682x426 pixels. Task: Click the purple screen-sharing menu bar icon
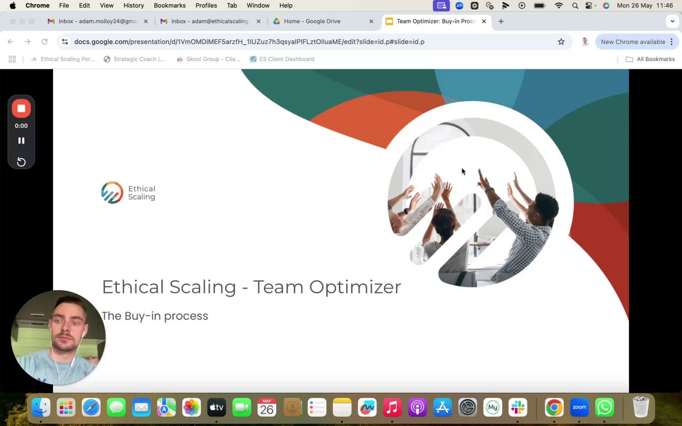pos(441,5)
